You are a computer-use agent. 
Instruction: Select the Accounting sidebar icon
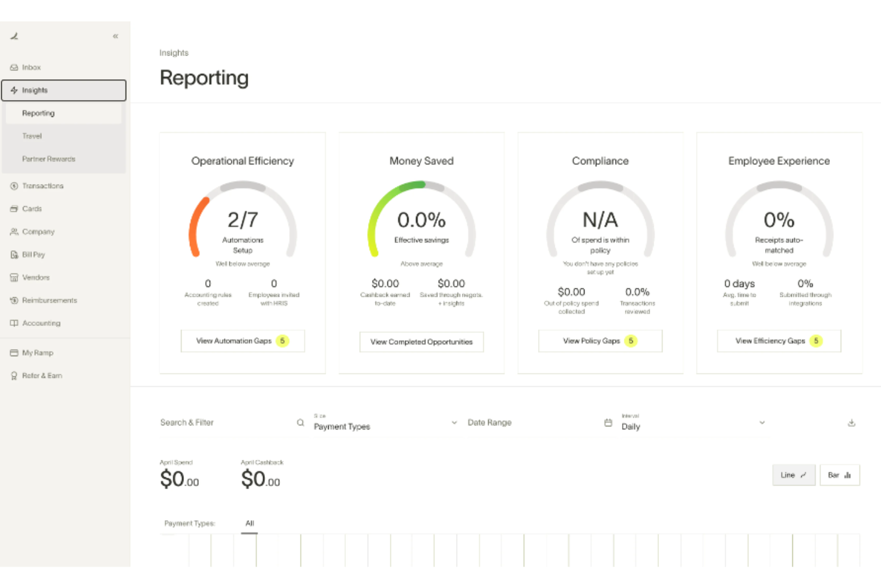[x=14, y=323]
